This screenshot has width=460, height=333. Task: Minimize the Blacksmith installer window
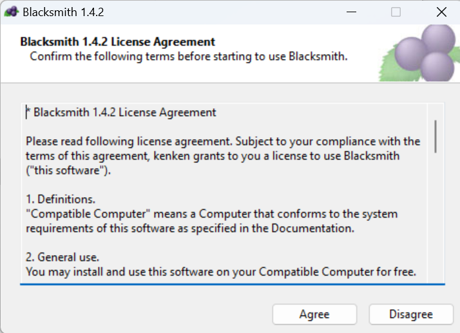[351, 12]
